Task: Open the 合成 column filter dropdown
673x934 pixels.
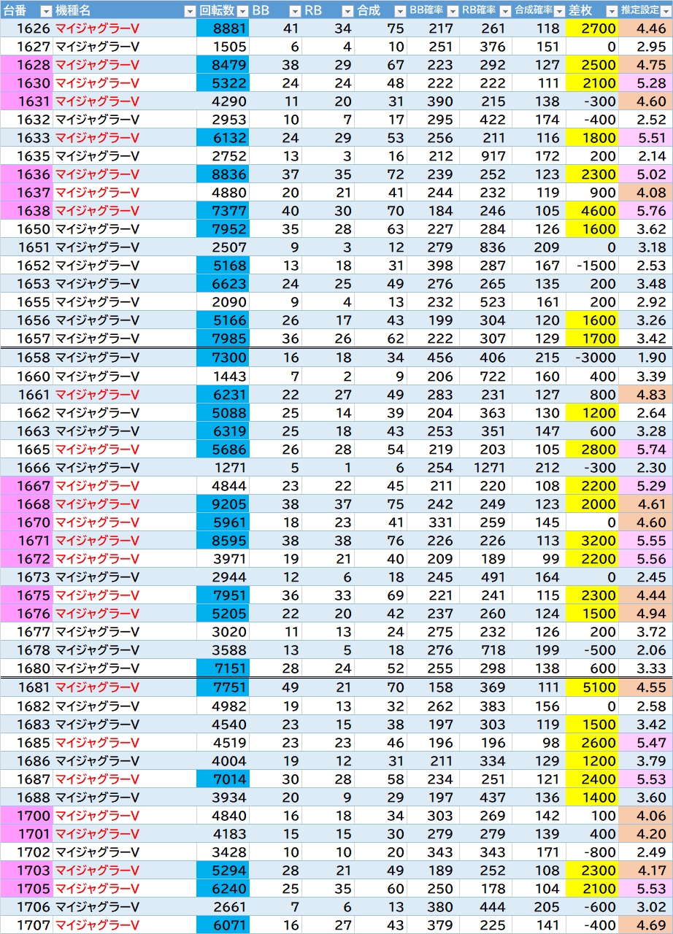Action: (x=400, y=11)
